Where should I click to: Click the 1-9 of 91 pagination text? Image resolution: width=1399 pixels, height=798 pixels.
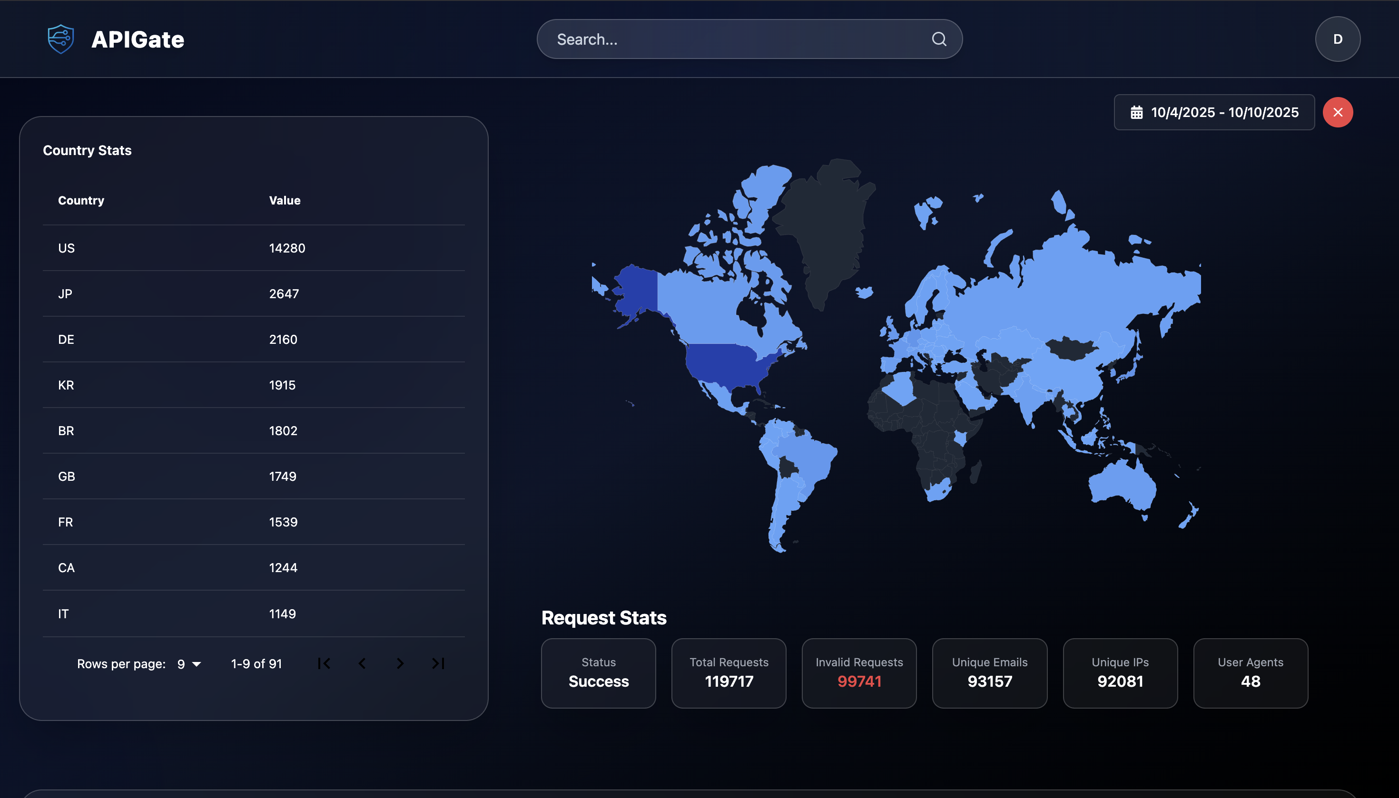tap(256, 664)
